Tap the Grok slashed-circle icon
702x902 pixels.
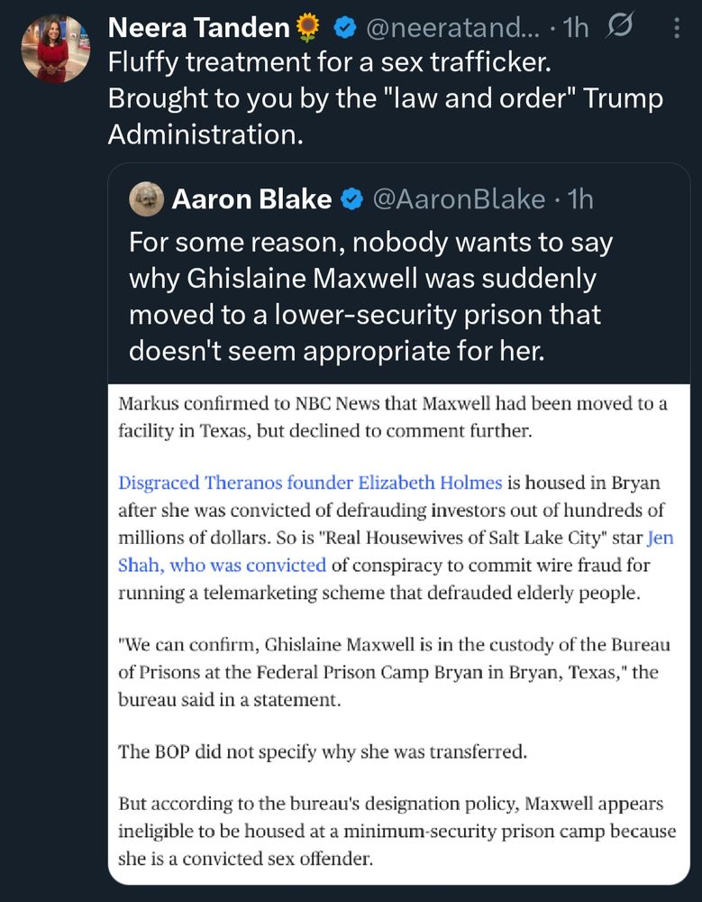coord(618,26)
